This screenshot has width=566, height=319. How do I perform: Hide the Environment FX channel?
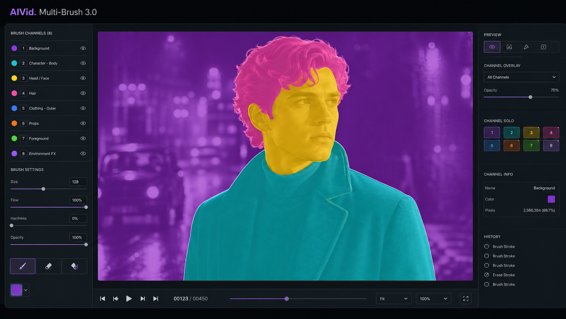pyautogui.click(x=83, y=154)
